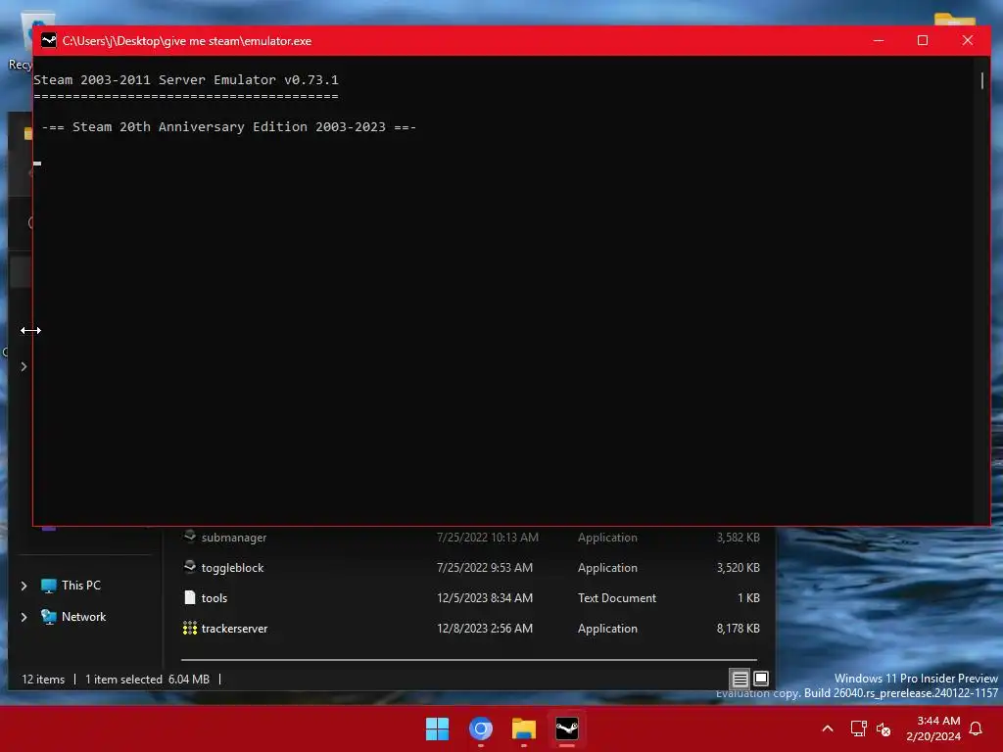Viewport: 1003px width, 752px height.
Task: Expand the Network tree node
Action: (24, 617)
